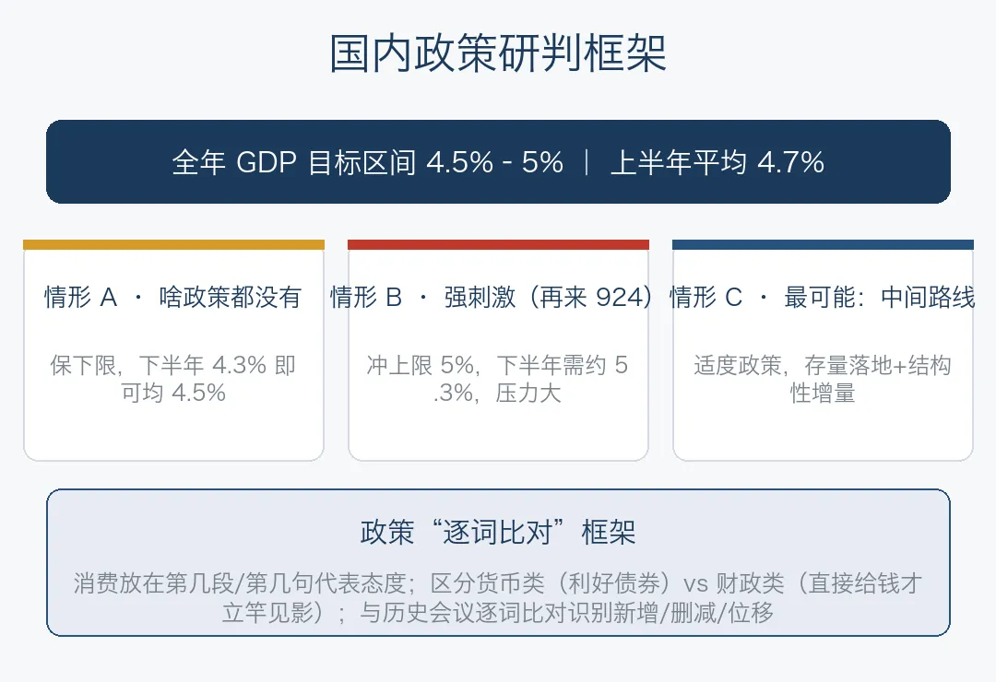Image resolution: width=996 pixels, height=682 pixels.
Task: Click paragraph starting with 消费放在第几段
Action: [x=498, y=597]
